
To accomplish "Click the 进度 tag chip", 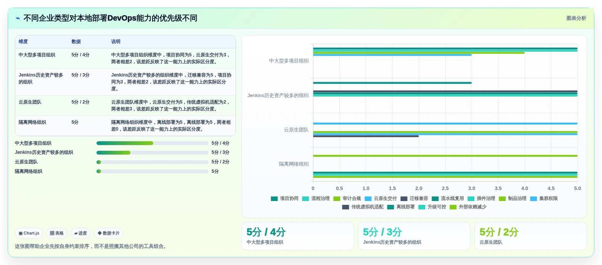I will (80, 233).
